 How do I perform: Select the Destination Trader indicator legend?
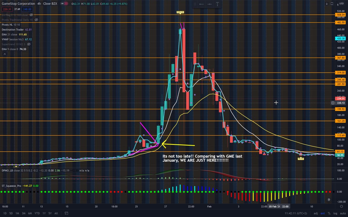coord(17,30)
